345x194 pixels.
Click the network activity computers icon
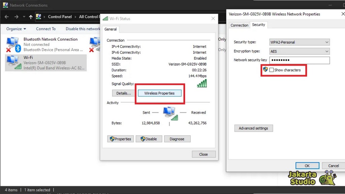169,113
